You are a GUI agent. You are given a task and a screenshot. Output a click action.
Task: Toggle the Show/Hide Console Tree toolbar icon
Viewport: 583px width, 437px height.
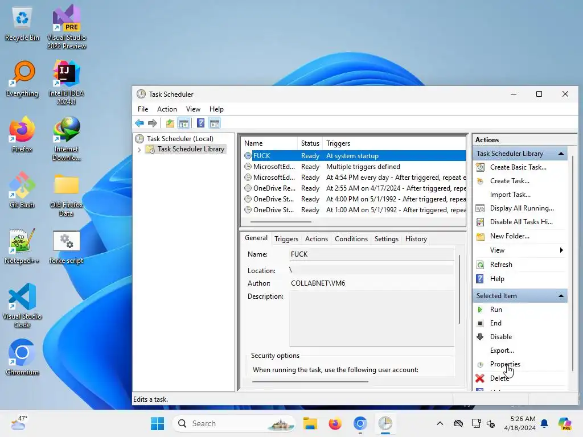point(184,123)
